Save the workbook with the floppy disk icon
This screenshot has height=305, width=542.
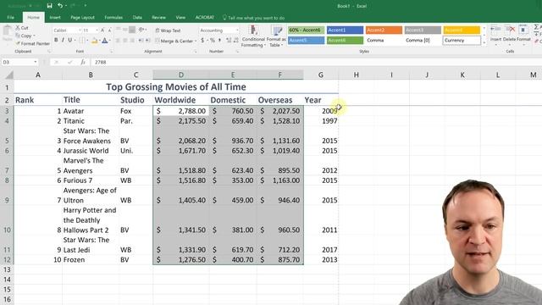(x=49, y=6)
